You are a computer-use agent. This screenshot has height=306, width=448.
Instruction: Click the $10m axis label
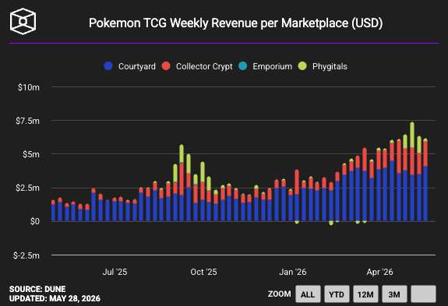(x=29, y=87)
